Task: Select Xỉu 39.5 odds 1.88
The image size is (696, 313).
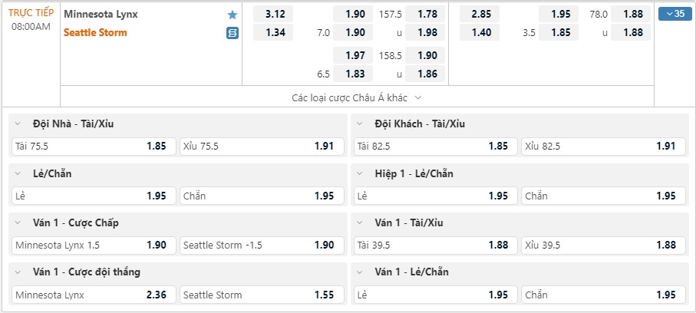Action: (604, 245)
